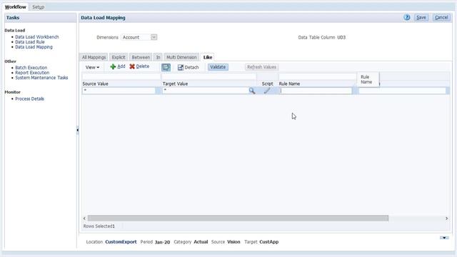The height and width of the screenshot is (257, 457).
Task: Click the horizontal scrollbar thumb
Action: point(238,218)
